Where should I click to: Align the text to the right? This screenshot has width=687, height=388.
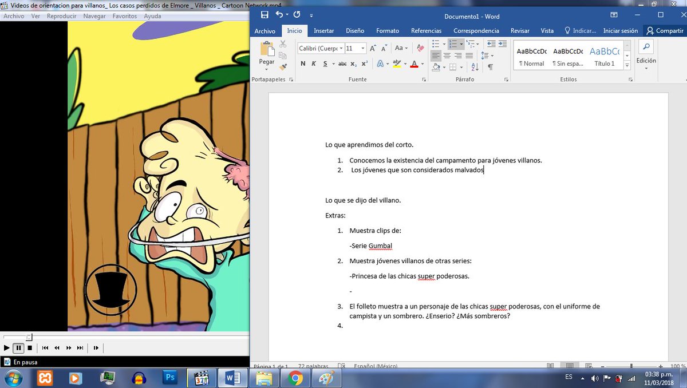click(458, 56)
